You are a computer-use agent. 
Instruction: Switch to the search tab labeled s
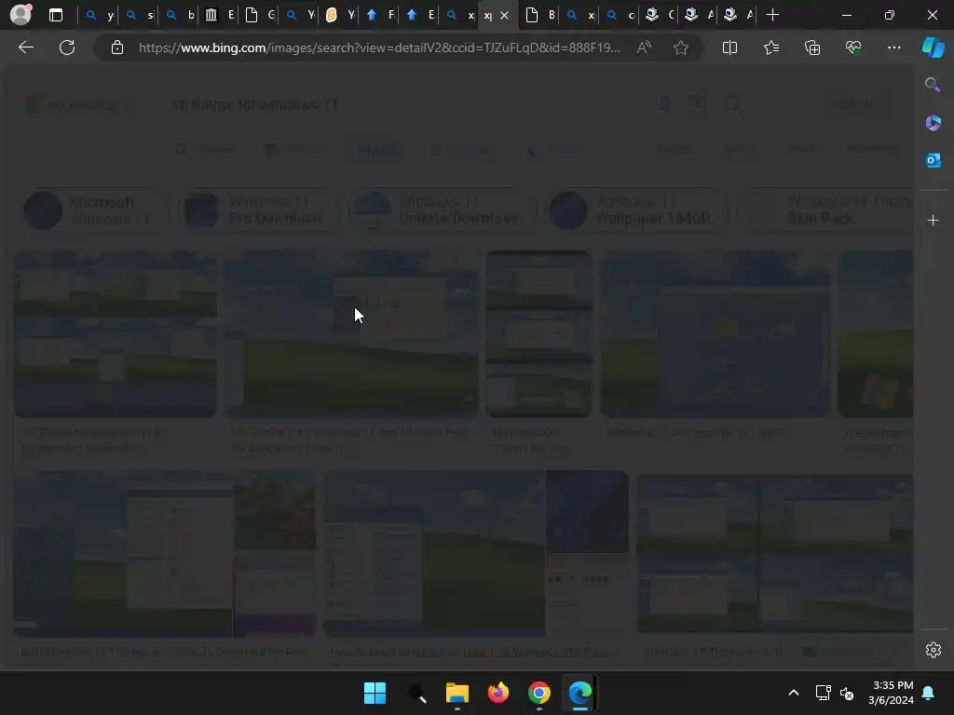140,15
